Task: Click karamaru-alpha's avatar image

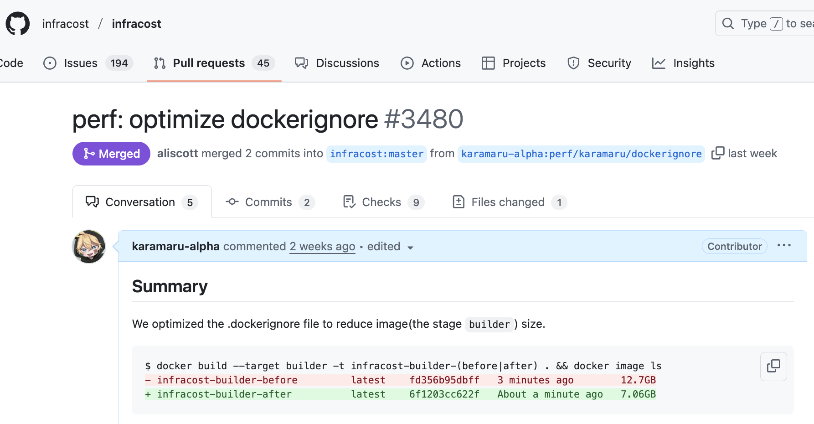Action: tap(89, 247)
